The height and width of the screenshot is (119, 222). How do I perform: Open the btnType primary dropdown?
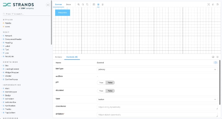click(157, 69)
